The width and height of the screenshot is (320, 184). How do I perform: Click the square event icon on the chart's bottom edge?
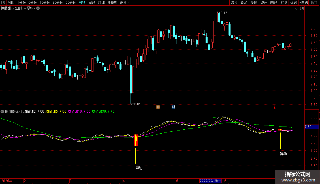point(158,107)
